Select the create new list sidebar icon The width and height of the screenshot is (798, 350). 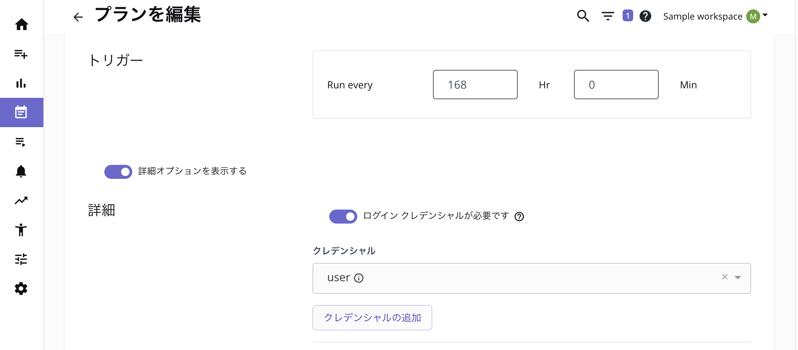tap(21, 54)
